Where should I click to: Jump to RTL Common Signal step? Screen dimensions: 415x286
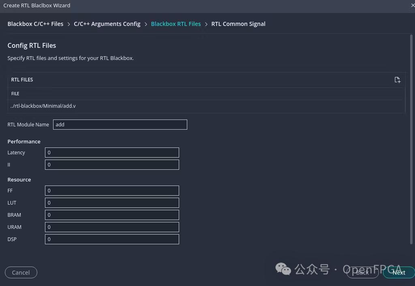pos(238,24)
